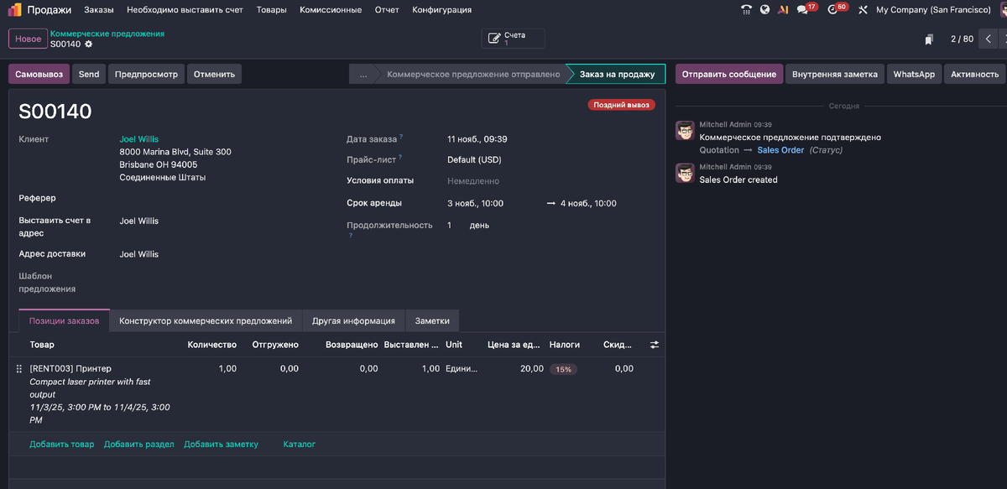
Task: Switch to Конструктор коммерческих предложений tab
Action: coord(206,320)
